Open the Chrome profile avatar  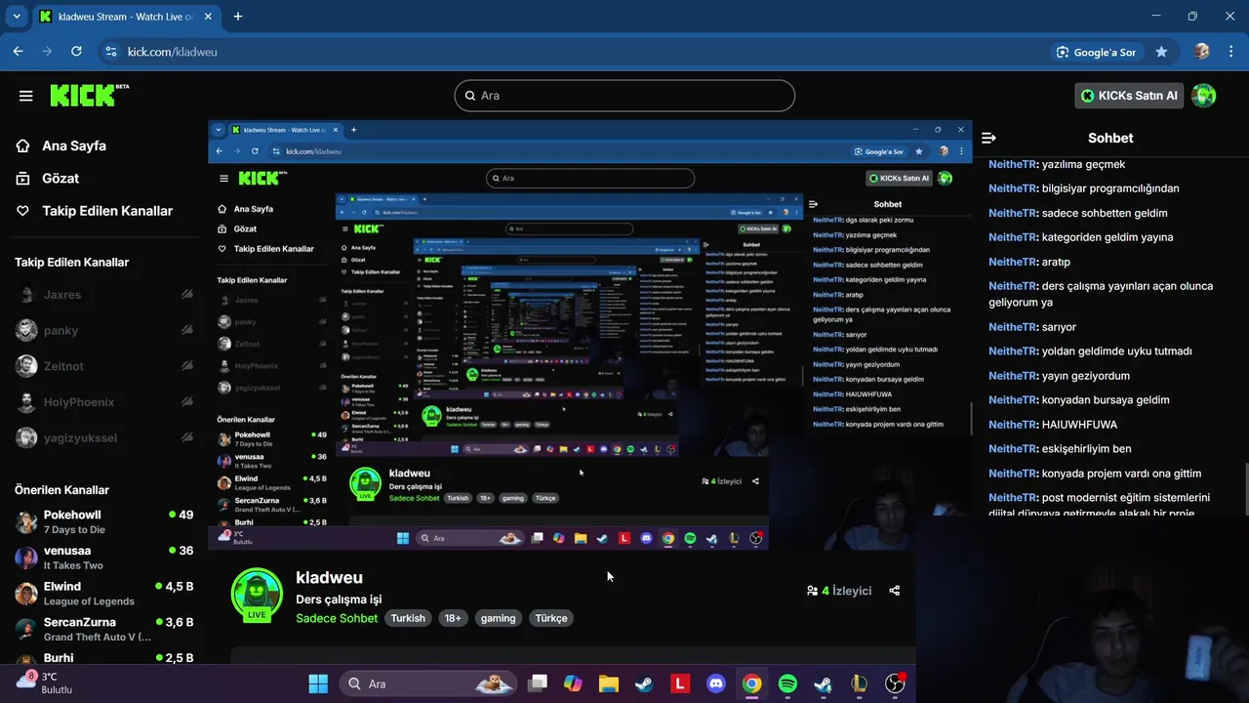pyautogui.click(x=1202, y=52)
